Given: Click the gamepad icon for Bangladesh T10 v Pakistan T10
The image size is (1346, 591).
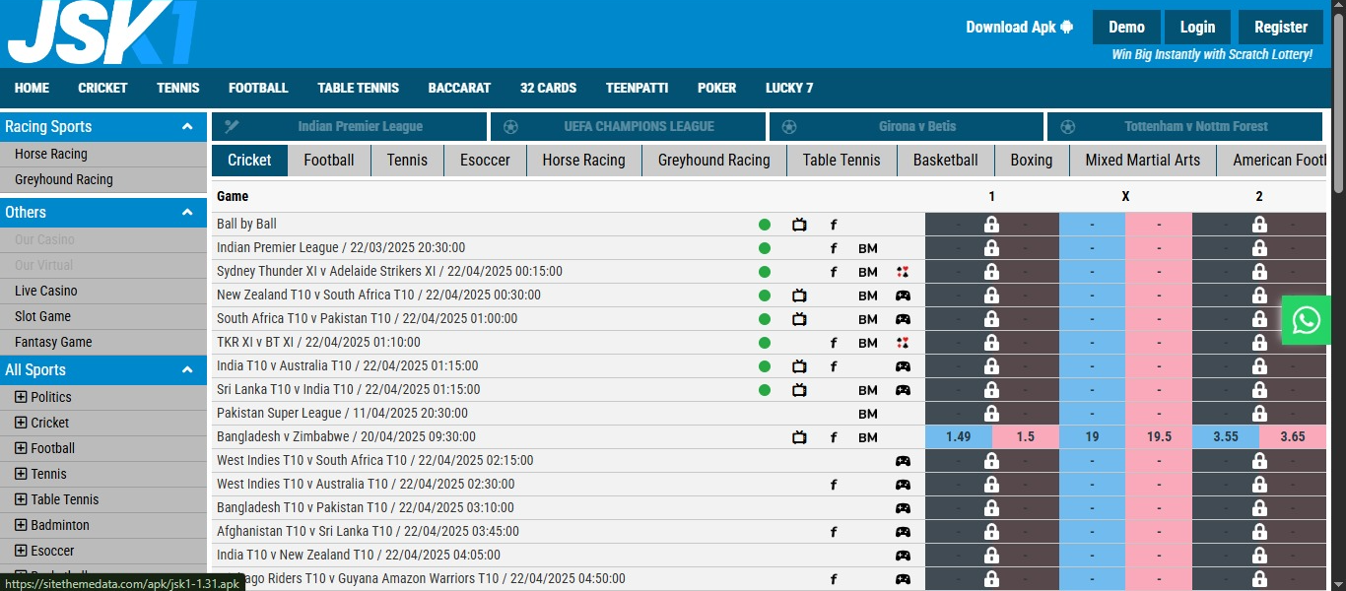Looking at the screenshot, I should tap(903, 508).
